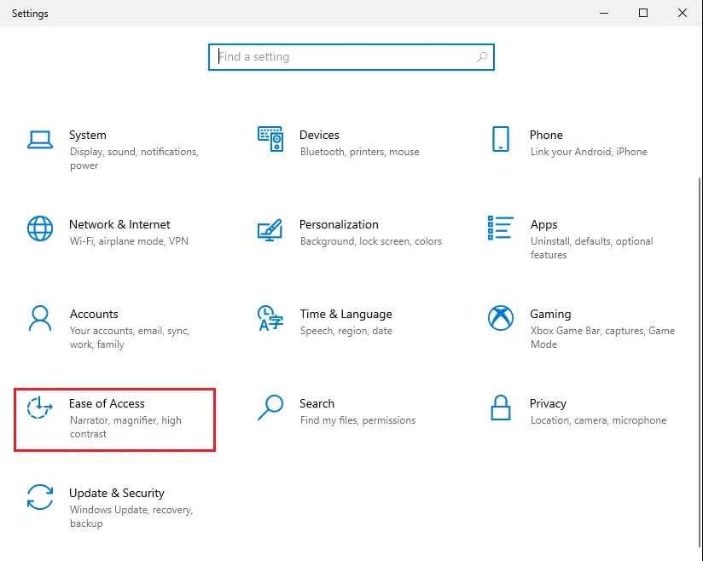Open Network & Internet title
The image size is (703, 561).
(119, 224)
